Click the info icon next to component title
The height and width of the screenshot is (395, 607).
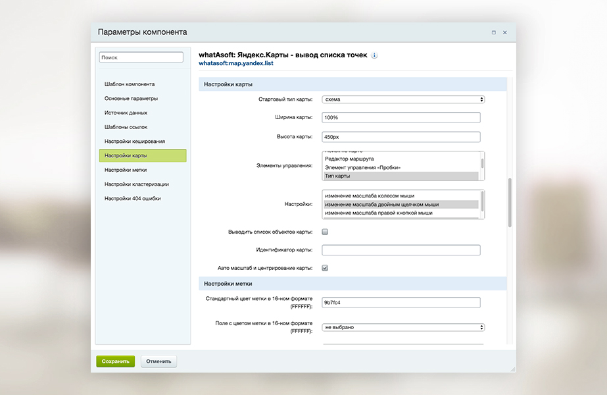pyautogui.click(x=375, y=55)
